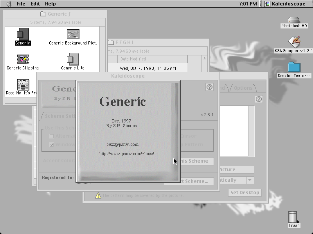Click "By S.R. Simons" on the splash screen
The width and height of the screenshot is (313, 234).
point(121,126)
